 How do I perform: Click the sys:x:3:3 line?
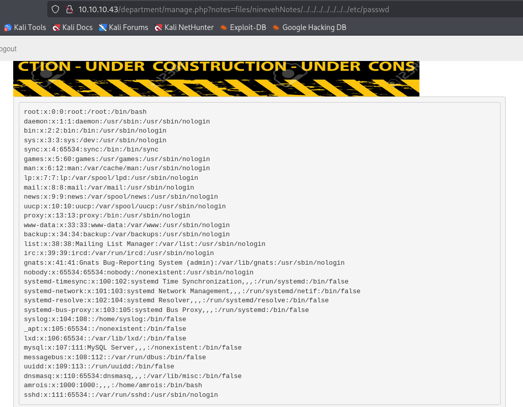[x=95, y=140]
